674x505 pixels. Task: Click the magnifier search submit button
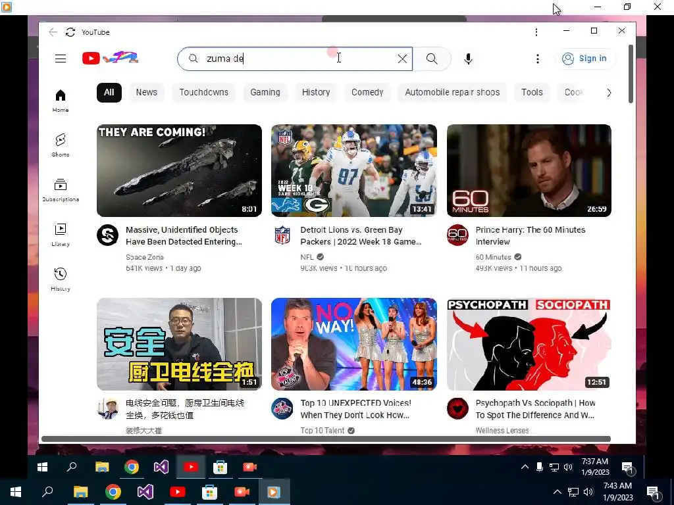[432, 59]
